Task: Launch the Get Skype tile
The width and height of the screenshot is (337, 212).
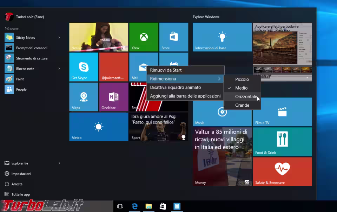Action: point(84,67)
